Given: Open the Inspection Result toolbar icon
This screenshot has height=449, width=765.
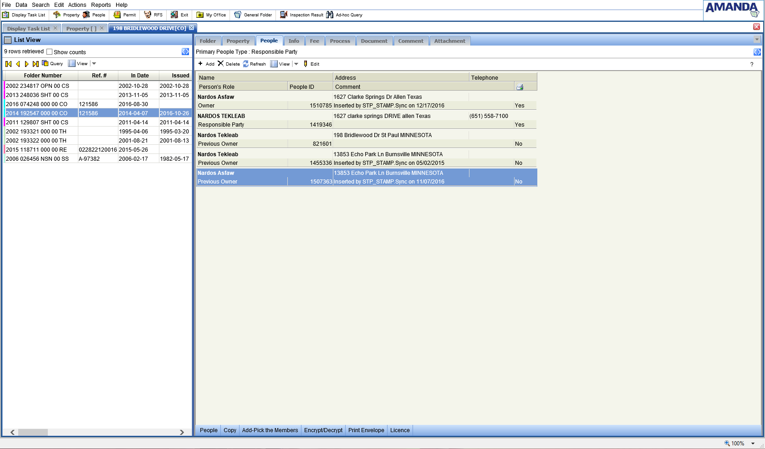Looking at the screenshot, I should point(284,15).
